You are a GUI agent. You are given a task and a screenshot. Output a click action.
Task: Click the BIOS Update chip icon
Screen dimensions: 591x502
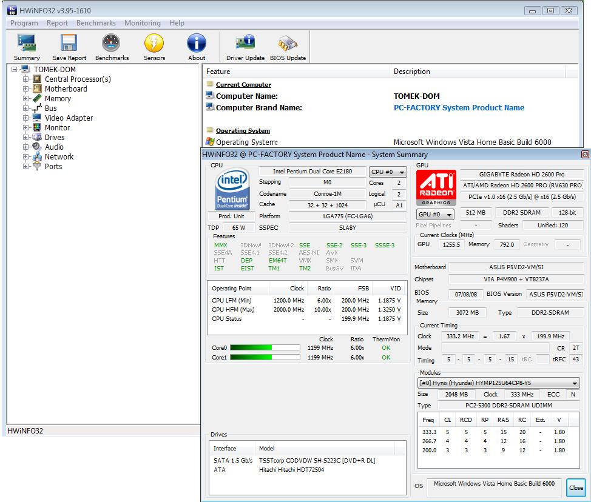tap(288, 43)
